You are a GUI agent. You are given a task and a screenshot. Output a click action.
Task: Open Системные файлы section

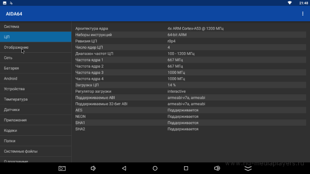point(35,151)
